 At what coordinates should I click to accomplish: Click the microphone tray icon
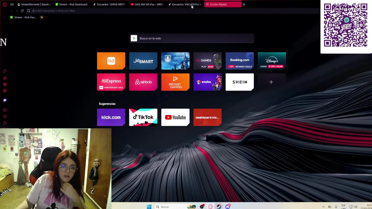(336, 207)
